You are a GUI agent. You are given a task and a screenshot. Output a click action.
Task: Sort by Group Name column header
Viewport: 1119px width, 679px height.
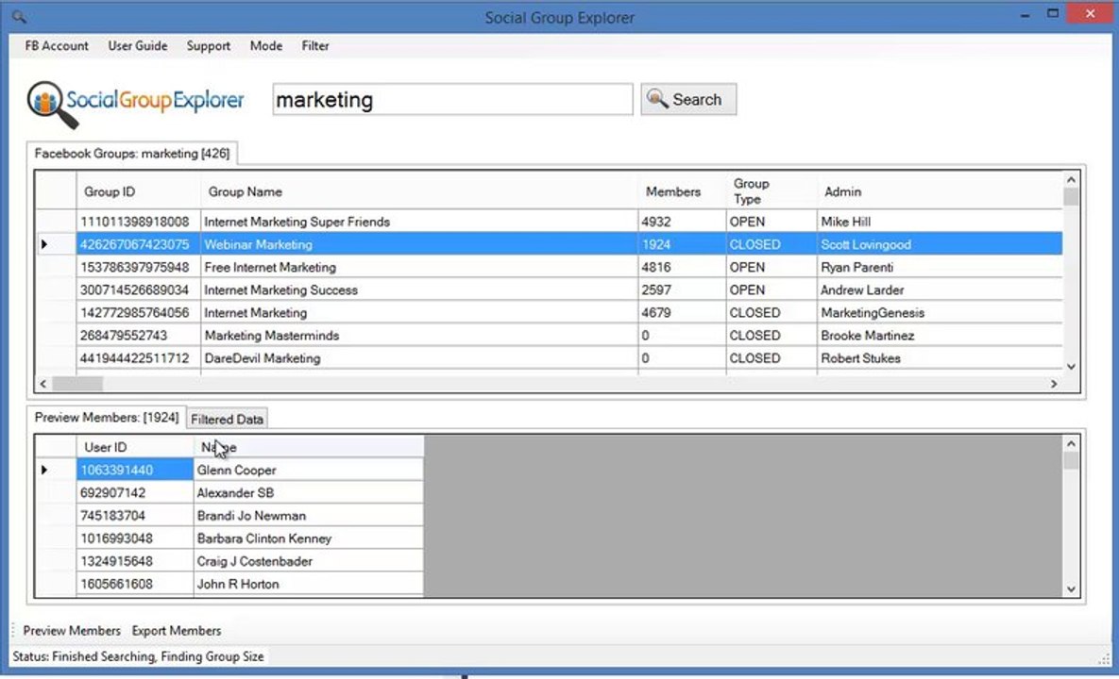point(419,191)
